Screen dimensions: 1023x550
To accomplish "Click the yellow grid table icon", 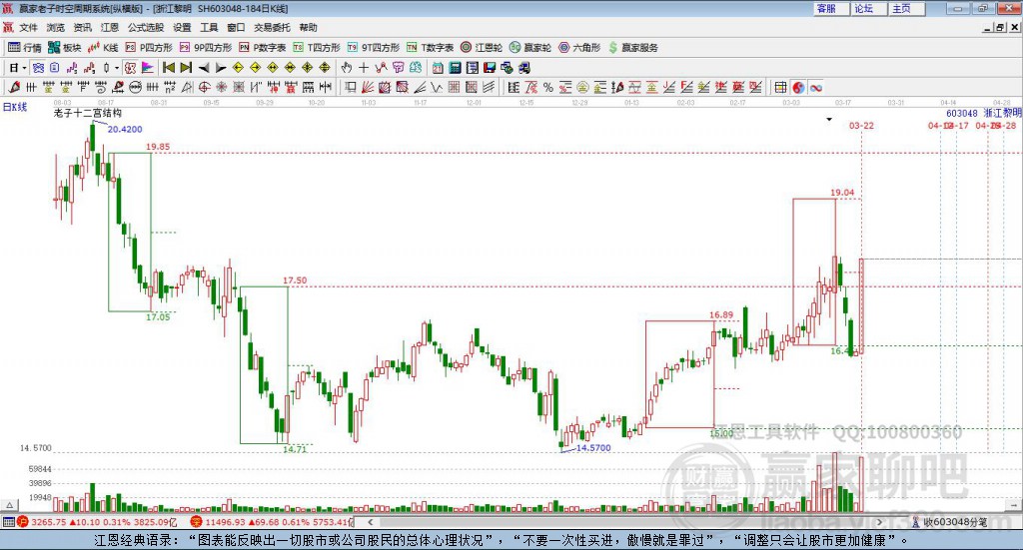I will 780,87.
